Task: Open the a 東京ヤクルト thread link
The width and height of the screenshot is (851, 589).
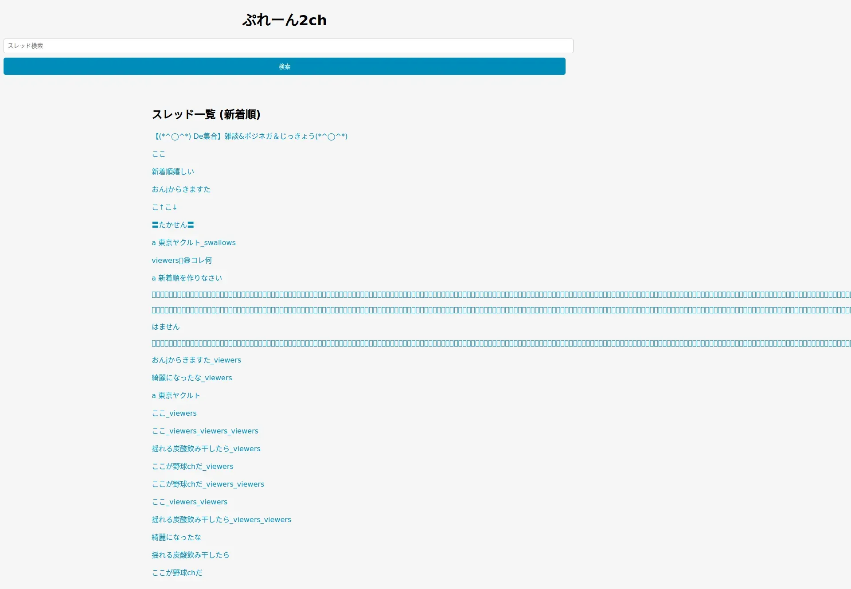Action: 176,395
